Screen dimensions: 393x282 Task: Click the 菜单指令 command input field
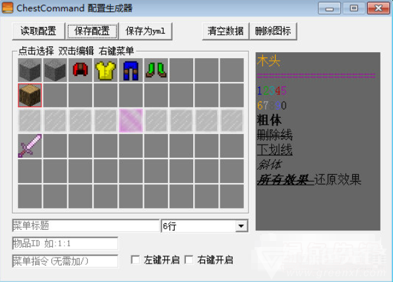(x=65, y=261)
